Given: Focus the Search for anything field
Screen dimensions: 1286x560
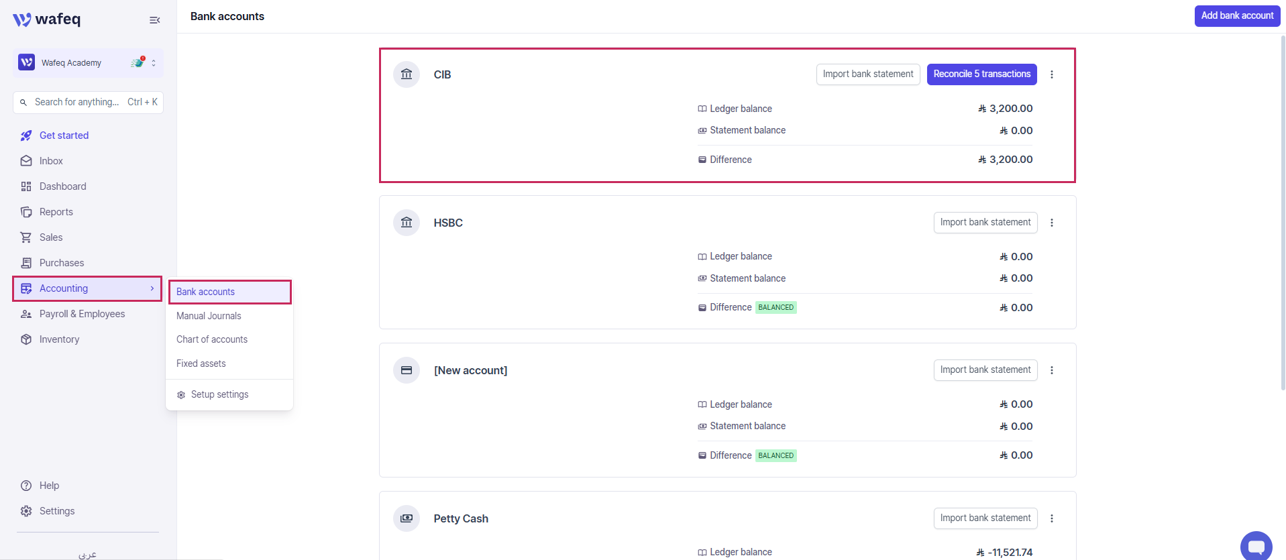Looking at the screenshot, I should 88,103.
